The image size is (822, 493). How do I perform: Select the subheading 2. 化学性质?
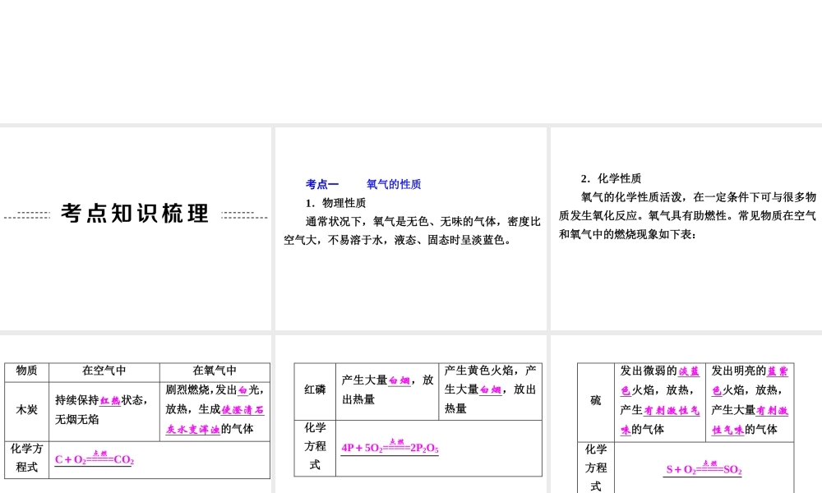tap(611, 178)
